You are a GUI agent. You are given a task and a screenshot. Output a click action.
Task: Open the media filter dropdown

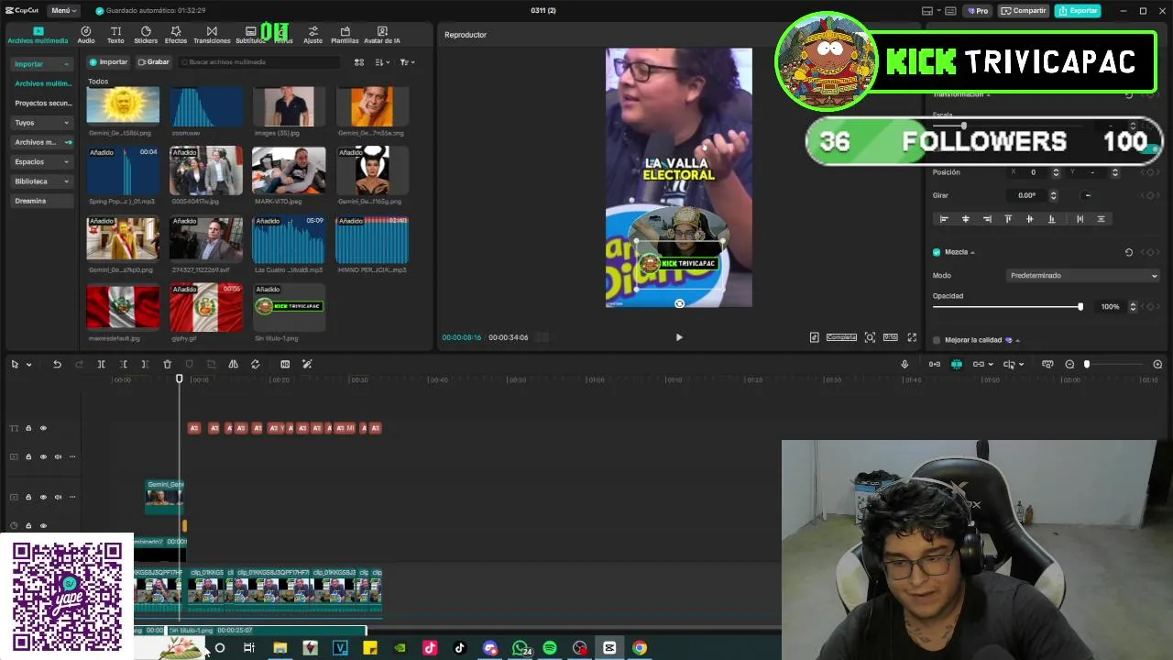tap(407, 62)
